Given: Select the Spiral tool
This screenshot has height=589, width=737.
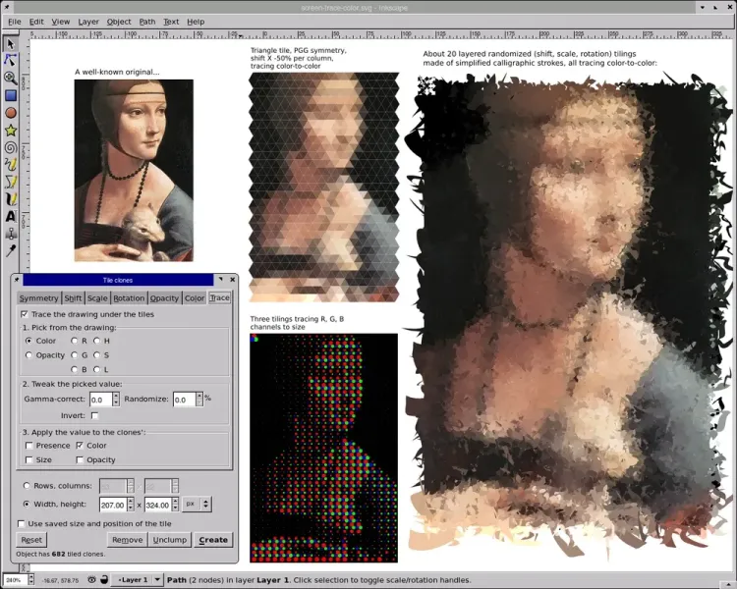Looking at the screenshot, I should point(11,147).
